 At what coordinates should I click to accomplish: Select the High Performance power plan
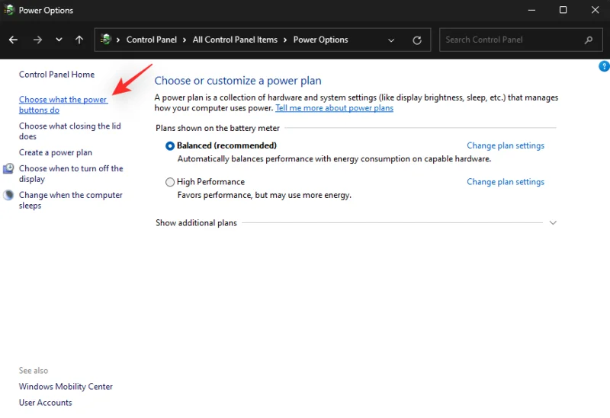(170, 182)
